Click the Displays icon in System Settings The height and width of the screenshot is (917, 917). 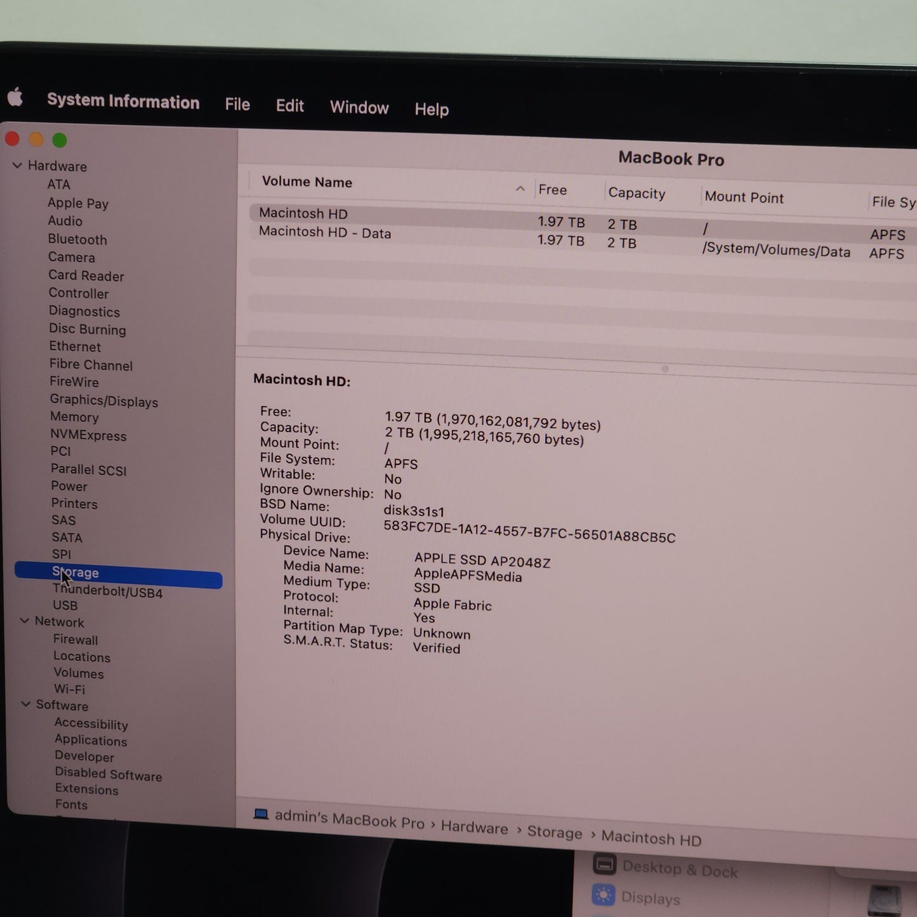(x=603, y=895)
